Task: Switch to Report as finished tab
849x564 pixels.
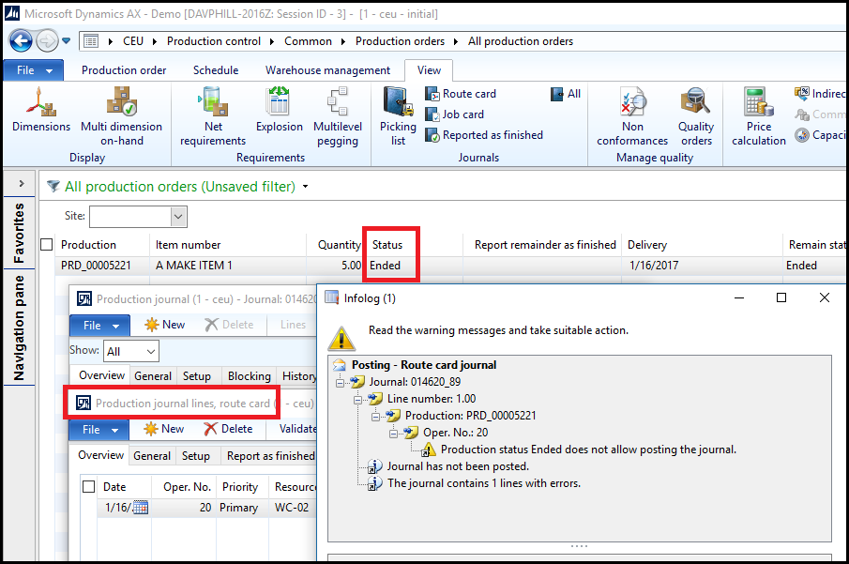Action: (270, 456)
